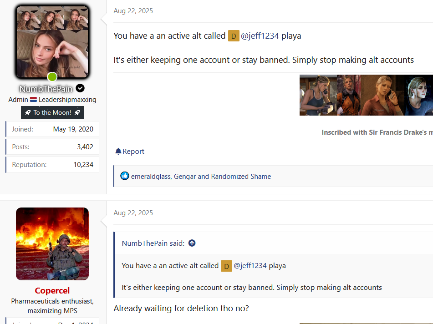Click the D avatar badge inside the quote

tap(226, 266)
